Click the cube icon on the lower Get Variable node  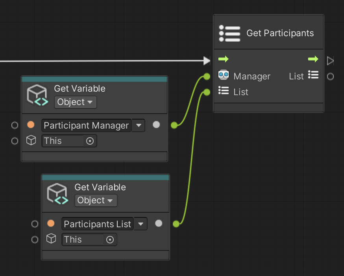pyautogui.click(x=58, y=194)
